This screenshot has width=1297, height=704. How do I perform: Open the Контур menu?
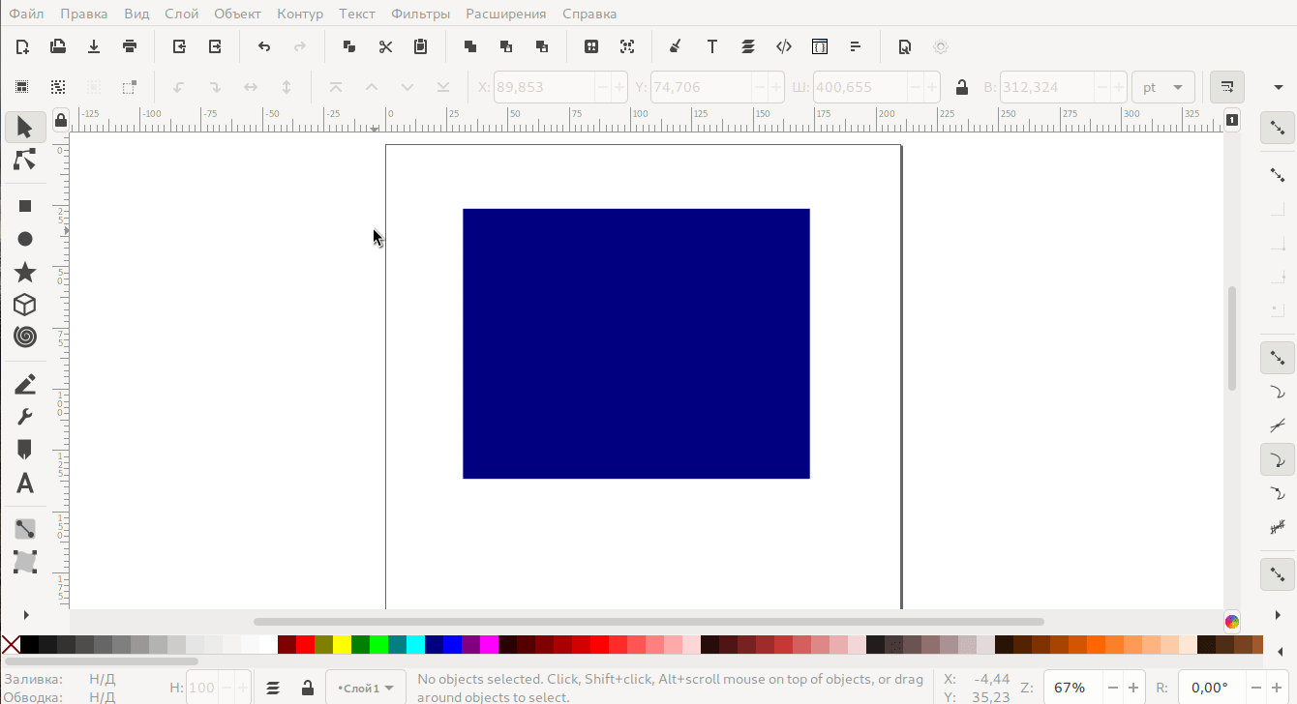pyautogui.click(x=300, y=14)
